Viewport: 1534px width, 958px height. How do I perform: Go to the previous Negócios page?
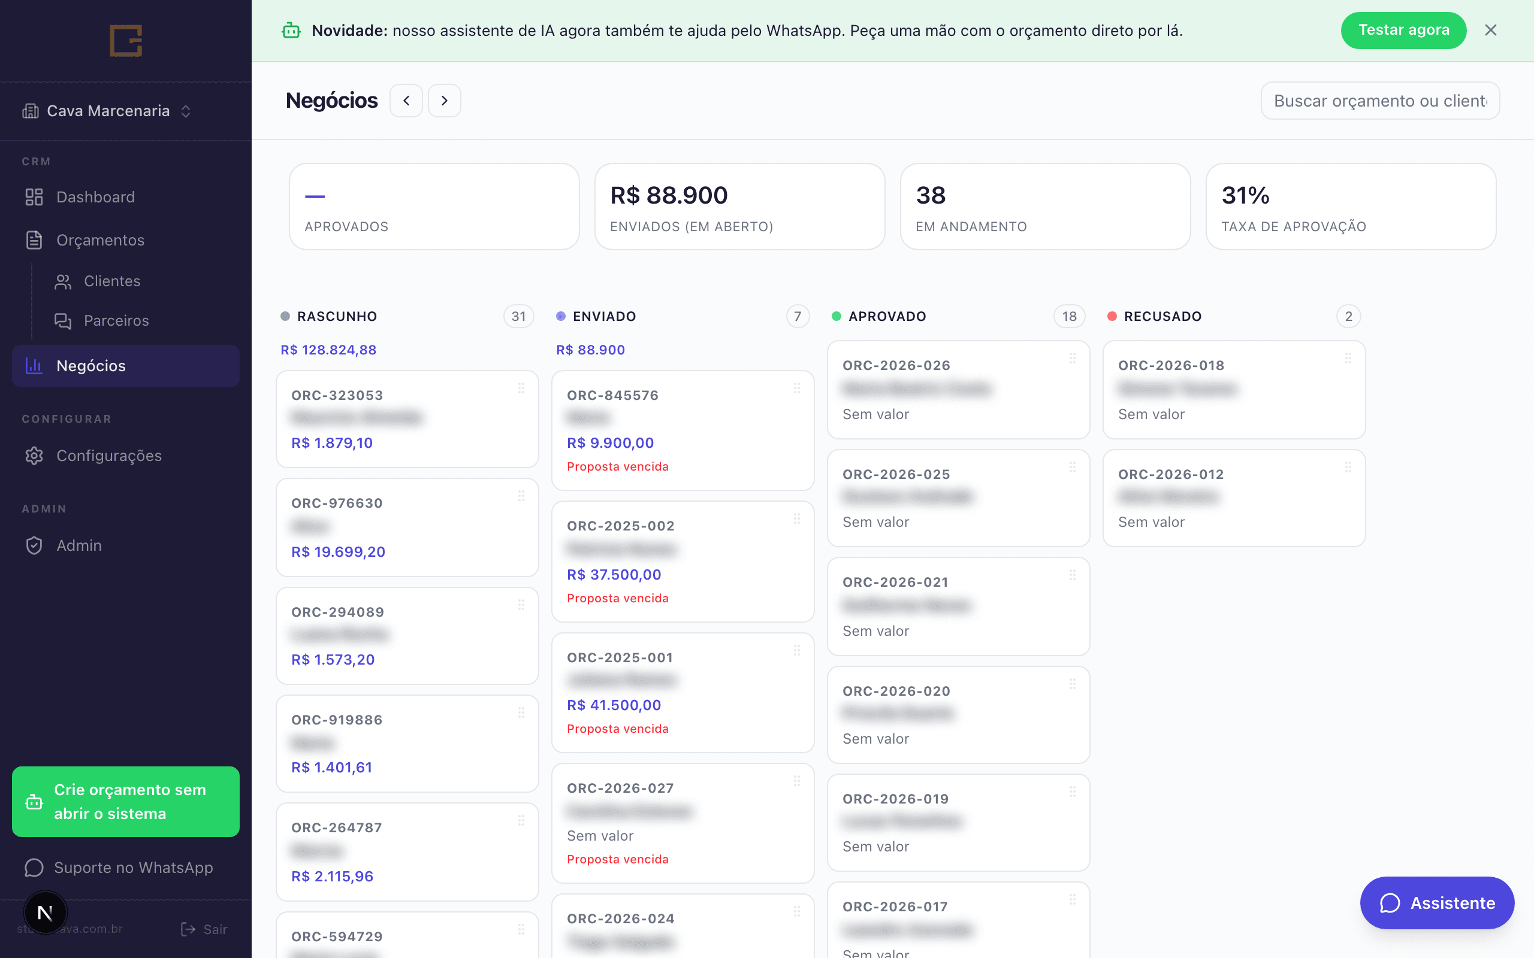pyautogui.click(x=406, y=100)
